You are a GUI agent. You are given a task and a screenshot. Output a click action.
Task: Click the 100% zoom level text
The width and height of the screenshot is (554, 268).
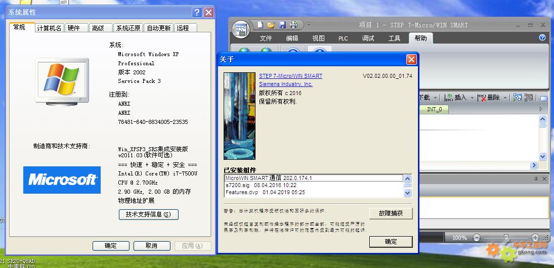(x=460, y=238)
